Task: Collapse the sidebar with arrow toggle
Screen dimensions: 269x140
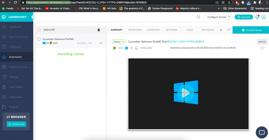Action: 33,17
